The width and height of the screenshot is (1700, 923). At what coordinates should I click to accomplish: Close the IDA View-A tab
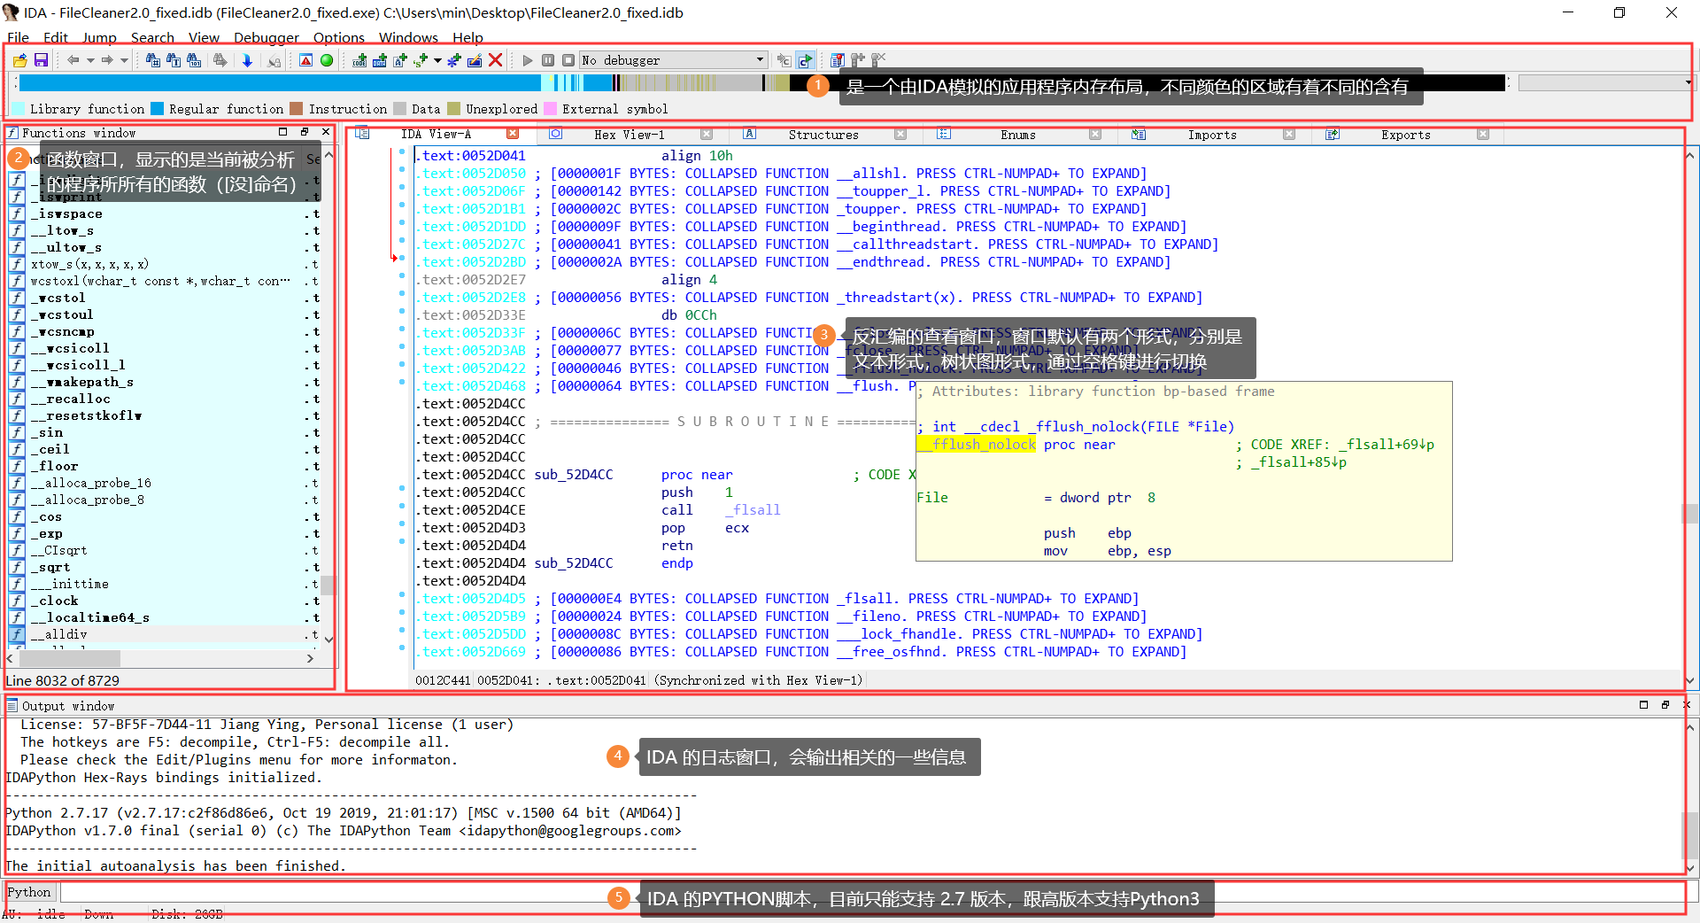pyautogui.click(x=513, y=134)
